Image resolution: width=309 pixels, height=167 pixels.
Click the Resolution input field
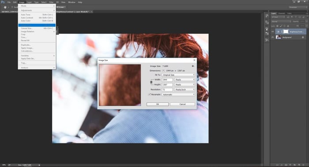(167, 90)
